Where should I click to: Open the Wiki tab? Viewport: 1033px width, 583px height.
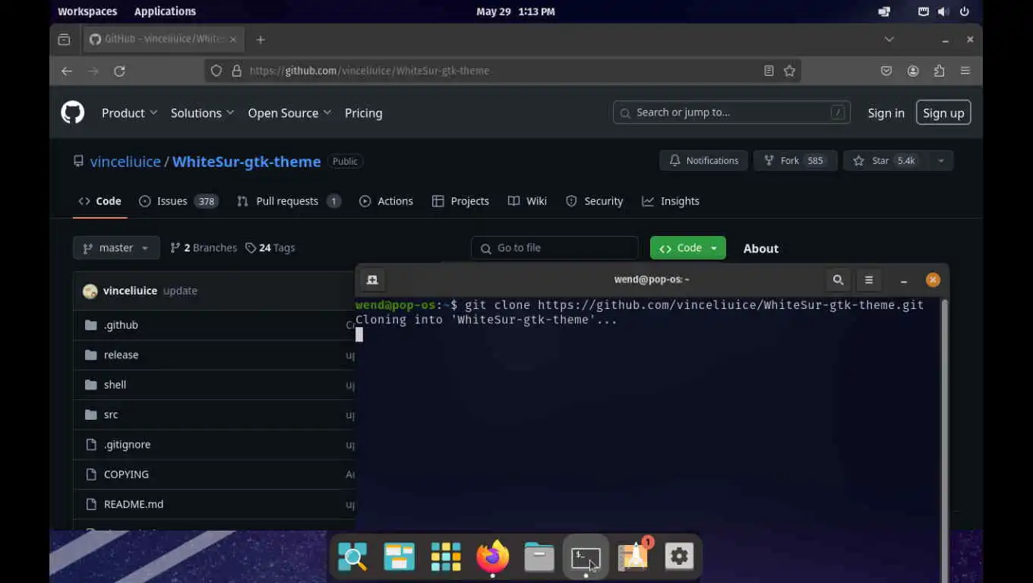(x=527, y=201)
